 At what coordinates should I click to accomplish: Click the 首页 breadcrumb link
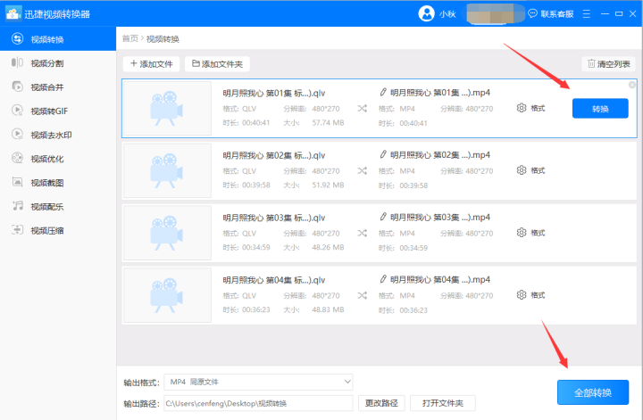coord(130,38)
